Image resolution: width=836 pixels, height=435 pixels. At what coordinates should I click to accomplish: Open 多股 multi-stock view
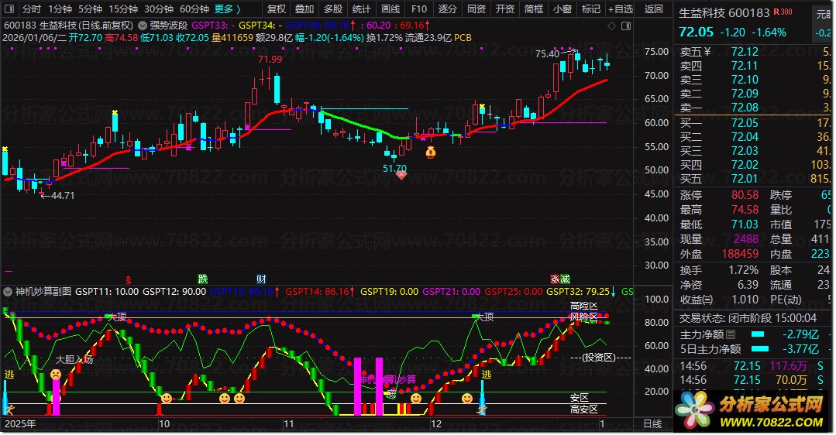333,9
